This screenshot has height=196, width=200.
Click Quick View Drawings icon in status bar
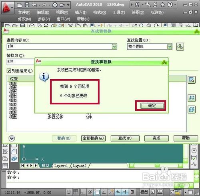(160, 192)
